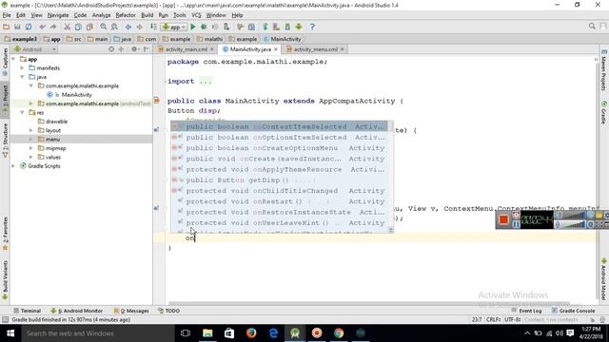Open the VCS menu
Screen dimensions: 609x342
click(x=196, y=15)
